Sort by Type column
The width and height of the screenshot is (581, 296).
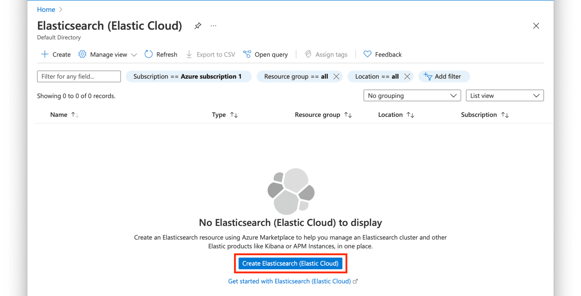click(x=225, y=115)
